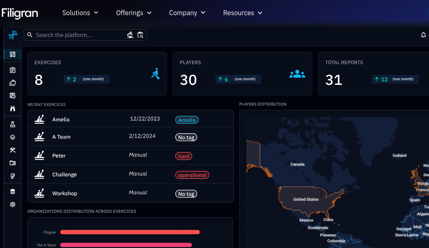Click Manual in the Peter row
The height and width of the screenshot is (248, 429).
tap(138, 155)
